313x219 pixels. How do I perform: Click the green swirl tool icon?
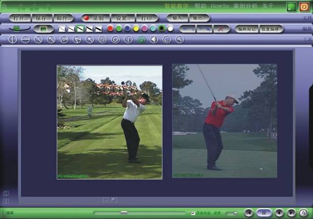pyautogui.click(x=141, y=39)
